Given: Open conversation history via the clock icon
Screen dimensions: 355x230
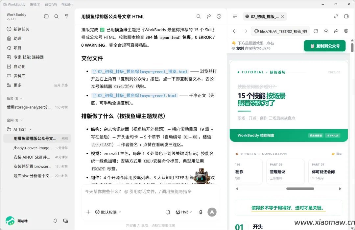Looking at the screenshot, I should pos(219,16).
